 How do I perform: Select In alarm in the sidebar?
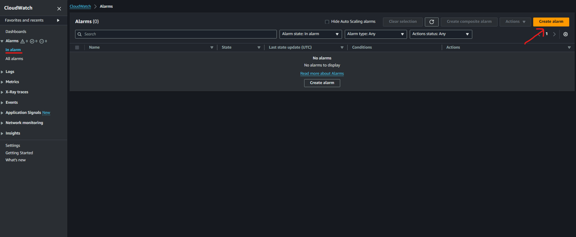point(13,50)
